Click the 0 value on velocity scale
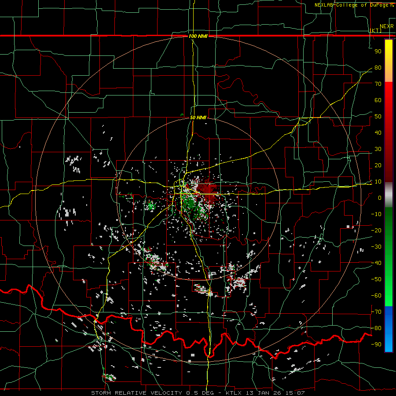 click(380, 198)
